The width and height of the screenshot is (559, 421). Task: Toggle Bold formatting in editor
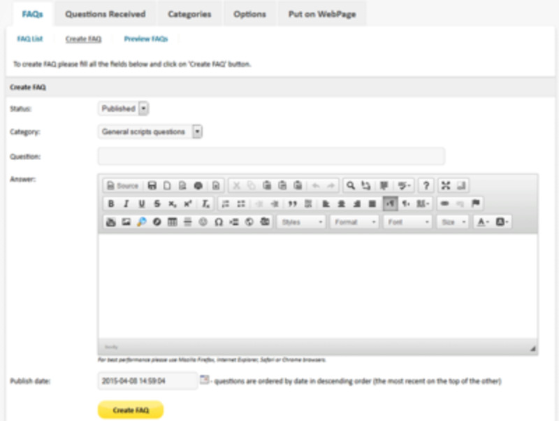click(x=111, y=204)
